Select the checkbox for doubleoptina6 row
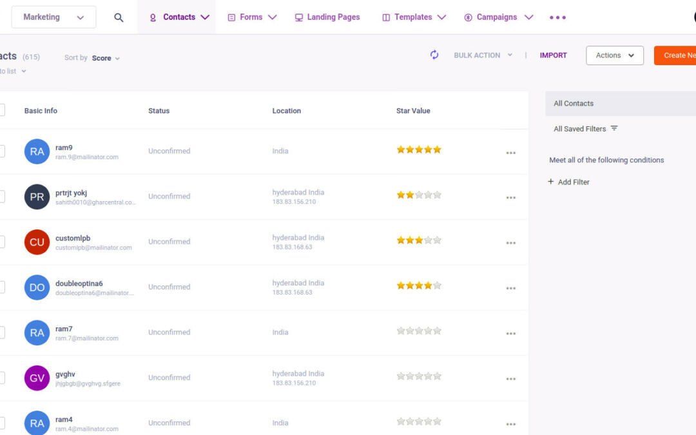Screen dimensions: 696x435 1,287
